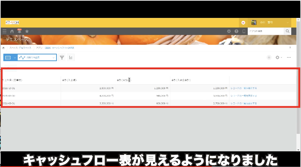Click the help question mark icon

point(237,32)
